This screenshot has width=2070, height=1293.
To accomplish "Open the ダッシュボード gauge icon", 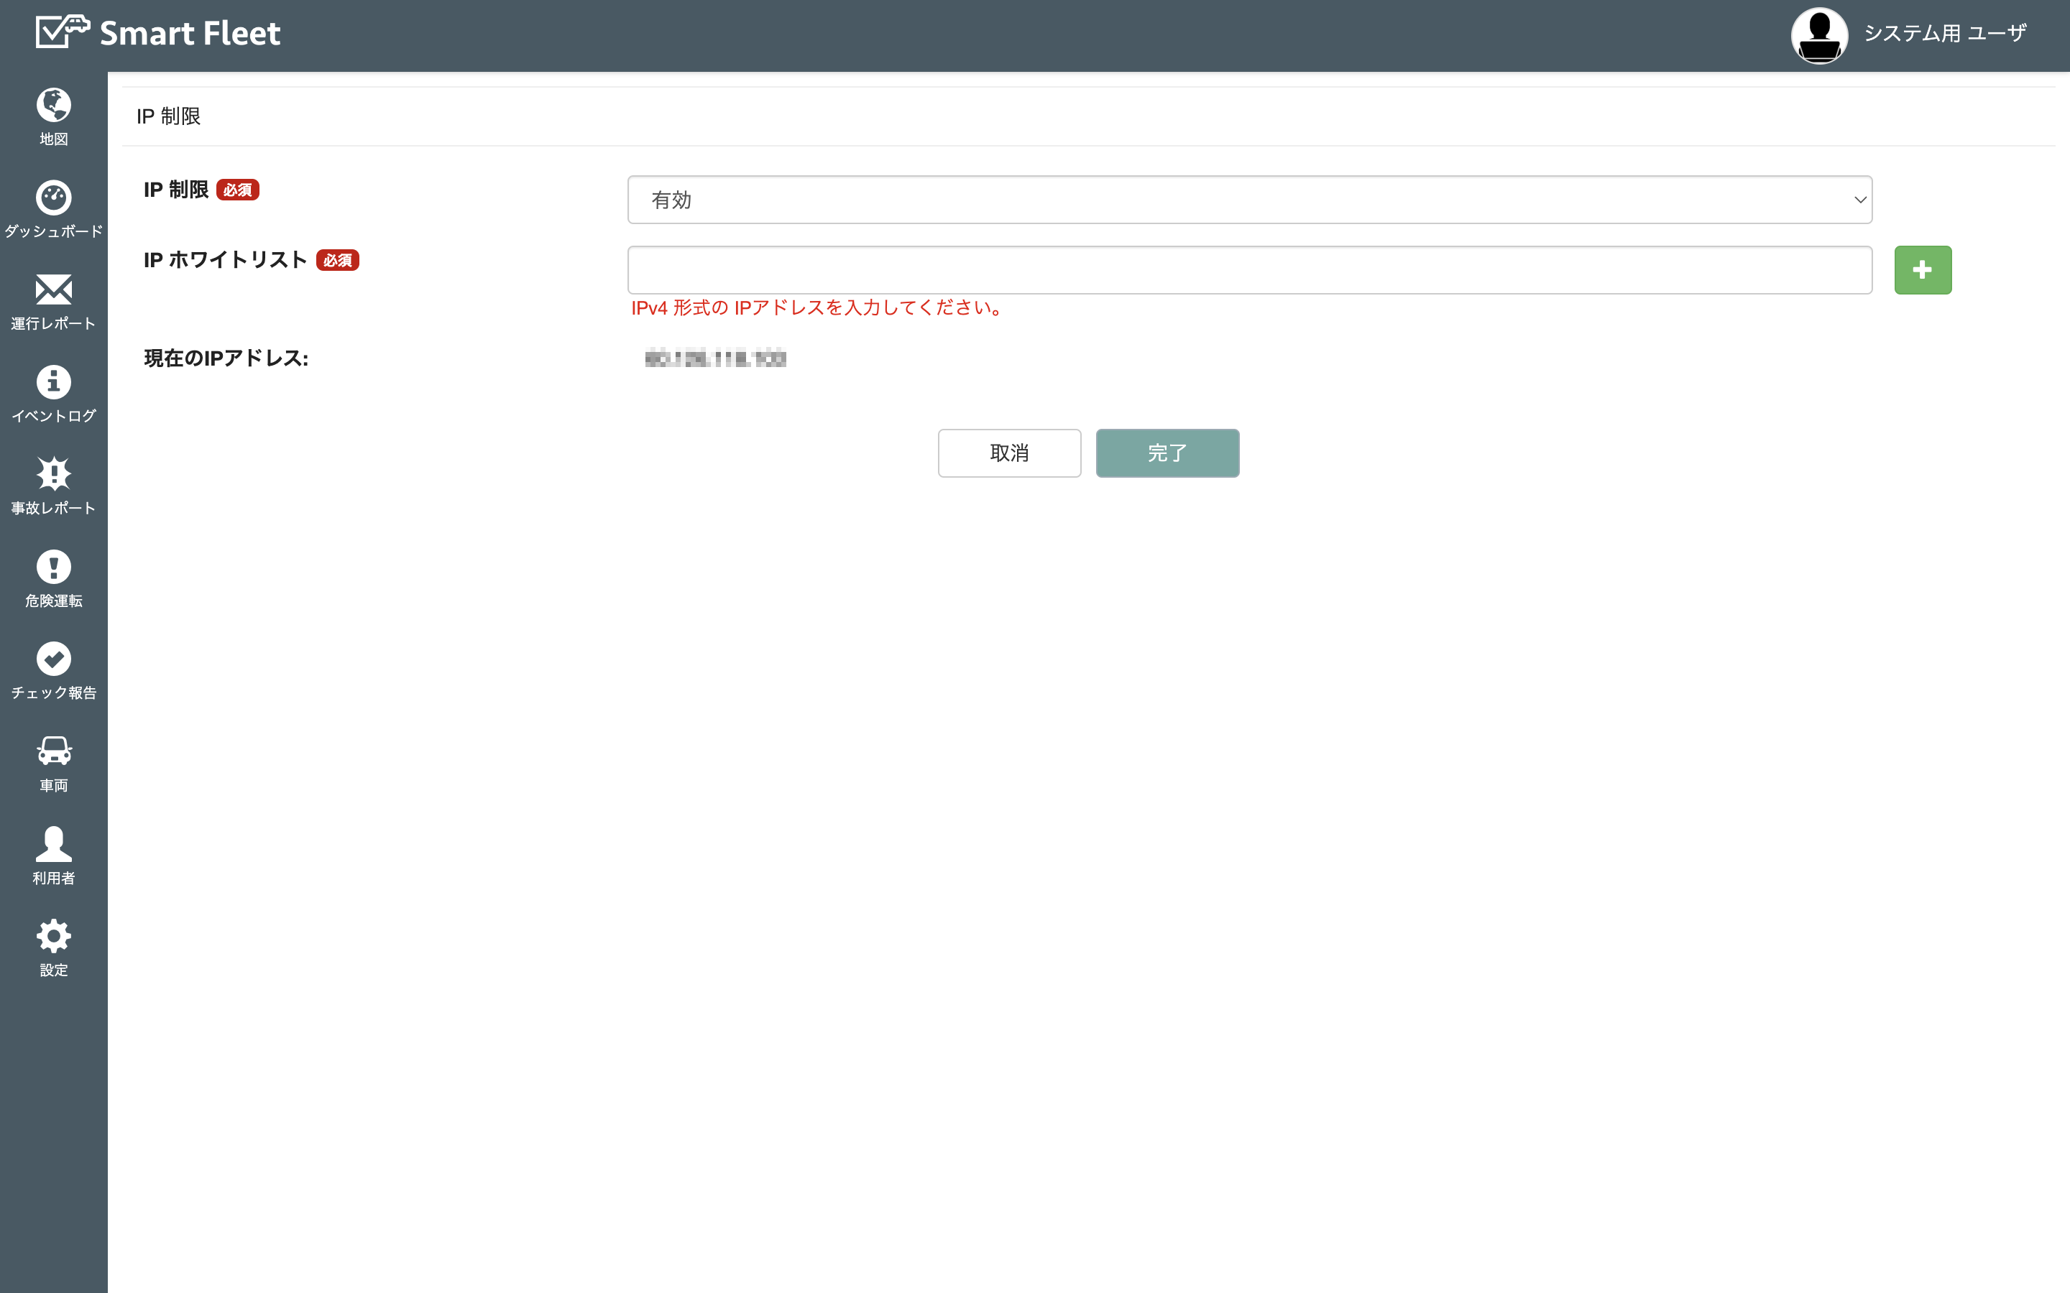I will tap(53, 198).
